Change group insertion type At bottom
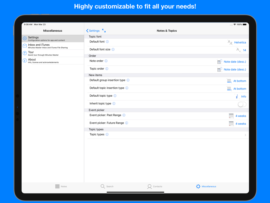Image resolution: width=270 pixels, height=203 pixels. (x=240, y=81)
